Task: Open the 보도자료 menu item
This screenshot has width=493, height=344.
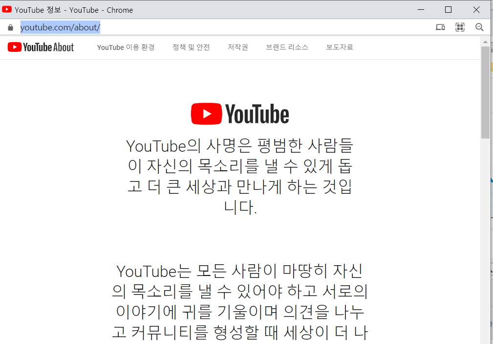Action: click(x=340, y=47)
